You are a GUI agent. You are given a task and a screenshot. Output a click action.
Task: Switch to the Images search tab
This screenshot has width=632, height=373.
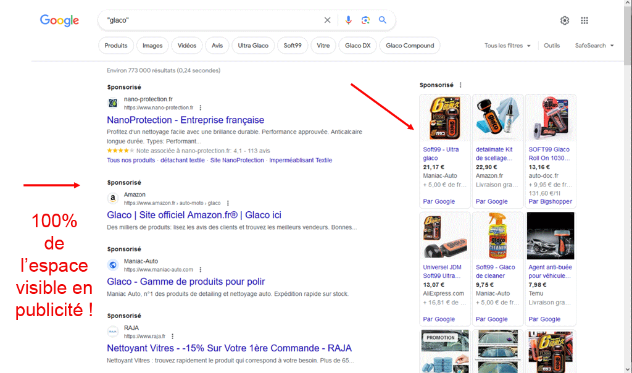[x=152, y=45]
